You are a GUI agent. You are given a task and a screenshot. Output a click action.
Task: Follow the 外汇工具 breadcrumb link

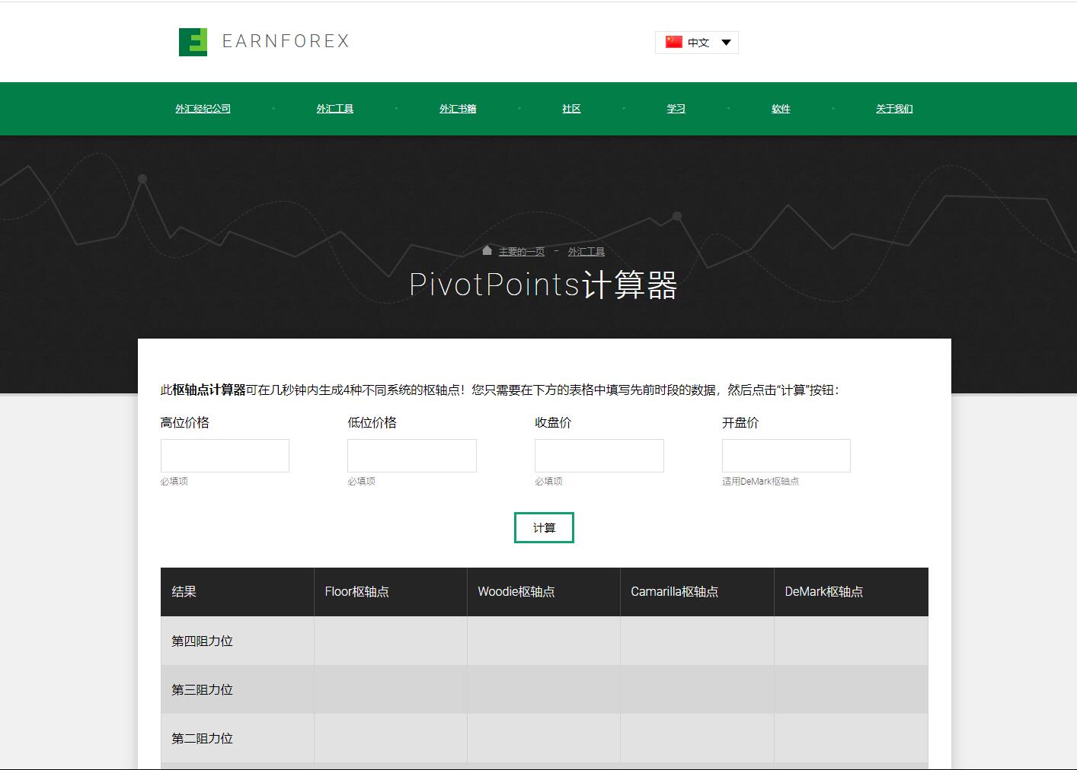coord(586,252)
